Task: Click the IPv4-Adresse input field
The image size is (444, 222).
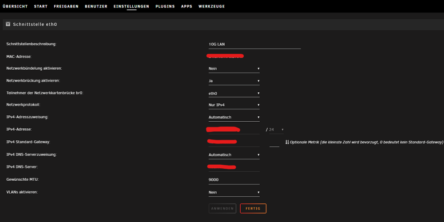Action: click(x=234, y=130)
